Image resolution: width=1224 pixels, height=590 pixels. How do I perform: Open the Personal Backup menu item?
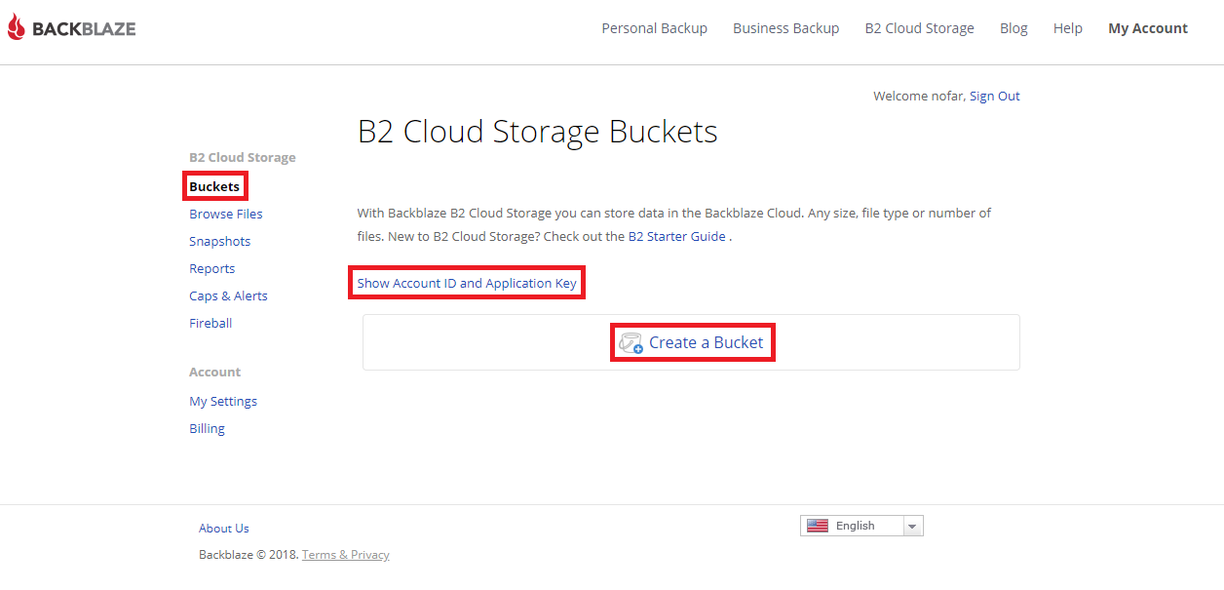click(654, 28)
